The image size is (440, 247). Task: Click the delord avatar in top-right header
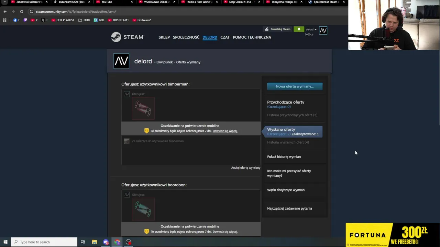[x=323, y=31]
